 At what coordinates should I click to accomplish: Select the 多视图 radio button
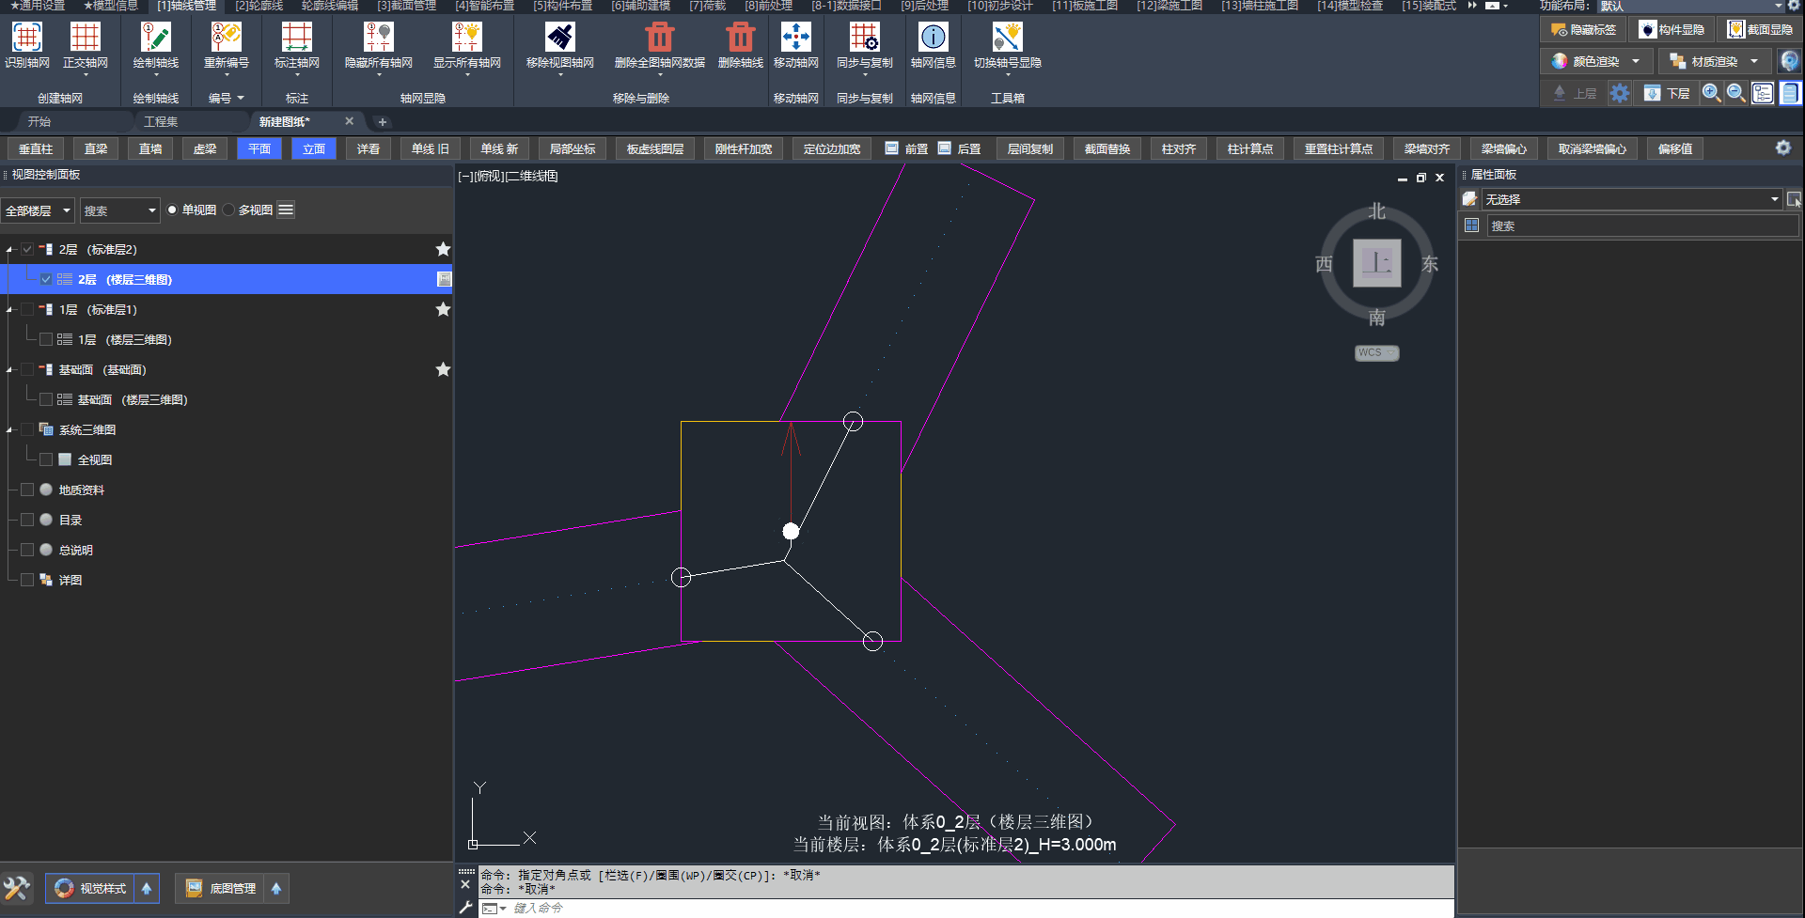click(228, 210)
